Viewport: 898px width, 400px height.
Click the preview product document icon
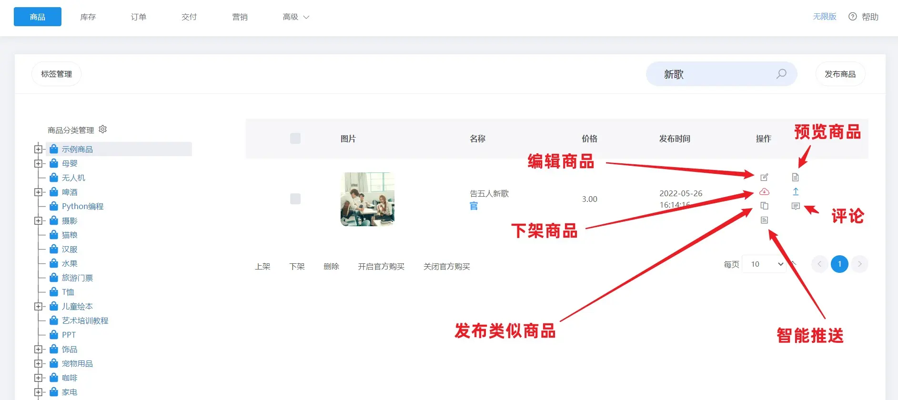[x=795, y=178]
